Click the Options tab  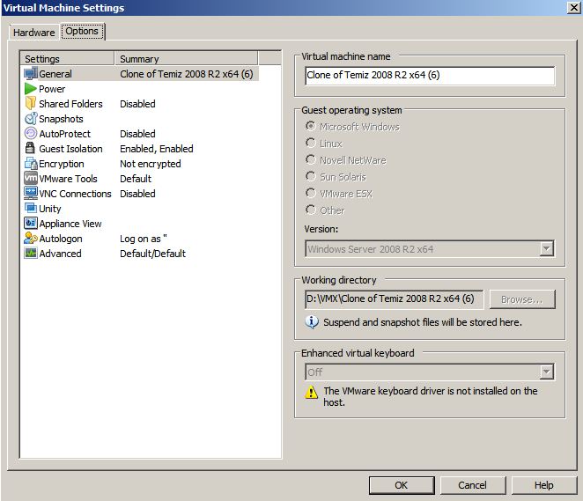coord(82,32)
